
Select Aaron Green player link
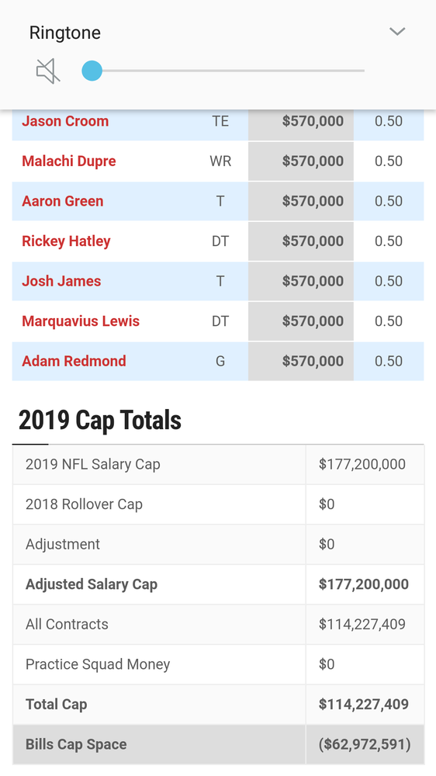pos(63,202)
